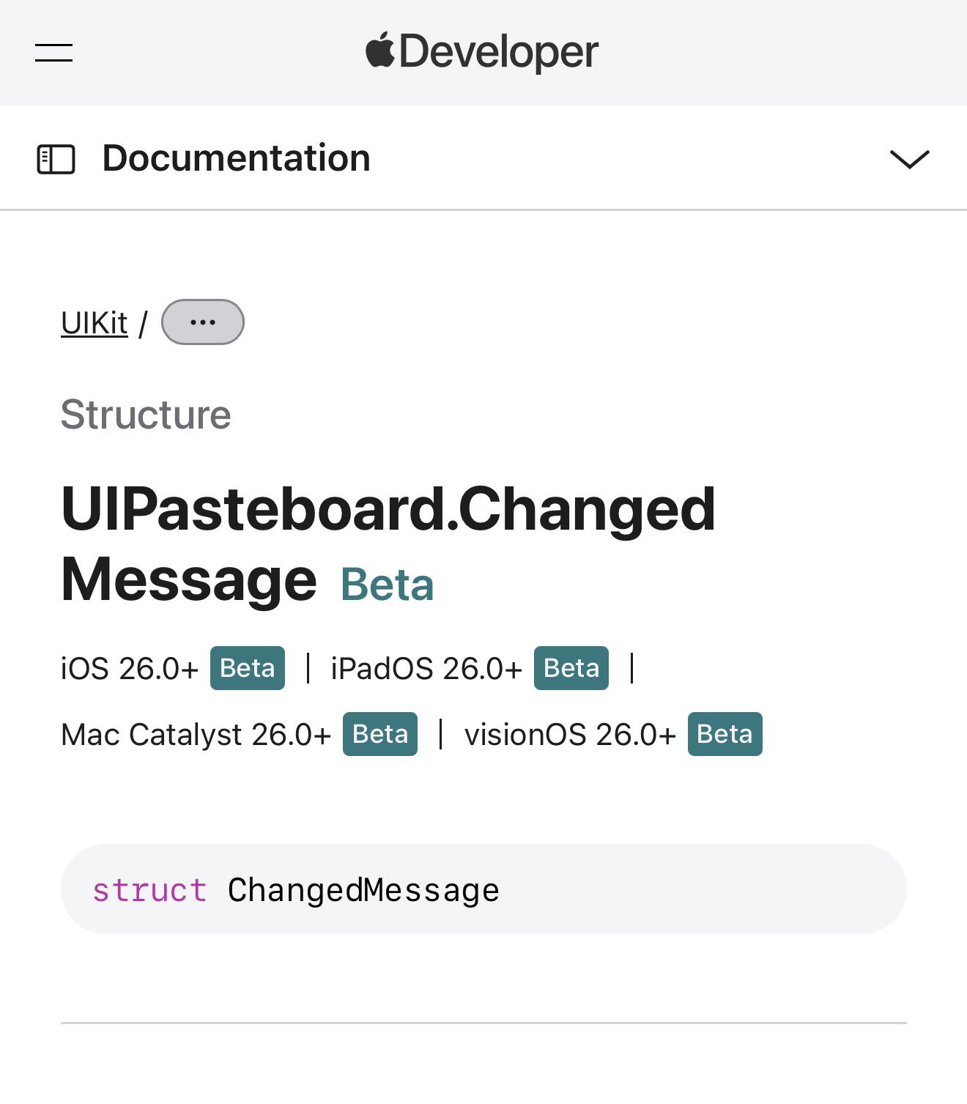The width and height of the screenshot is (967, 1104).
Task: Open the UIKit breadcrumb link
Action: click(95, 322)
